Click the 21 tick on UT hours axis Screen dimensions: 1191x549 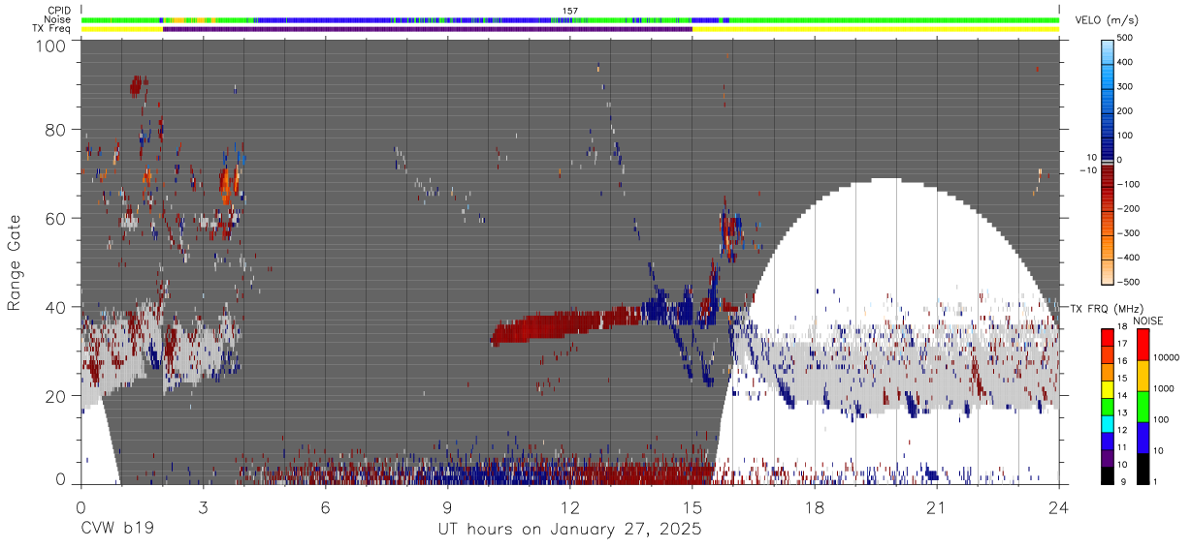[x=937, y=507]
